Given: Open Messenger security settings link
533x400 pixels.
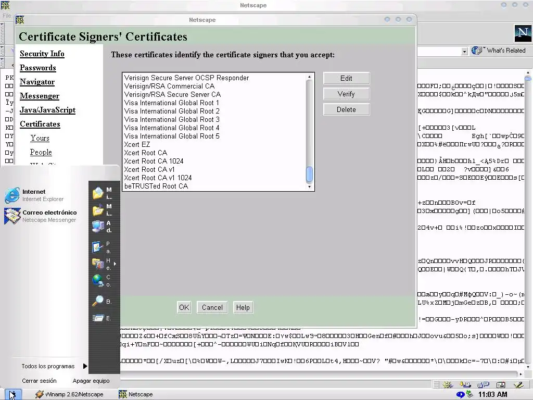Looking at the screenshot, I should click(x=40, y=96).
